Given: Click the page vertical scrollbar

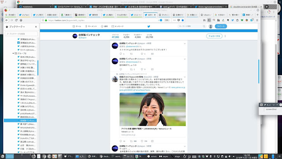Looking at the screenshot, I should 259,72.
